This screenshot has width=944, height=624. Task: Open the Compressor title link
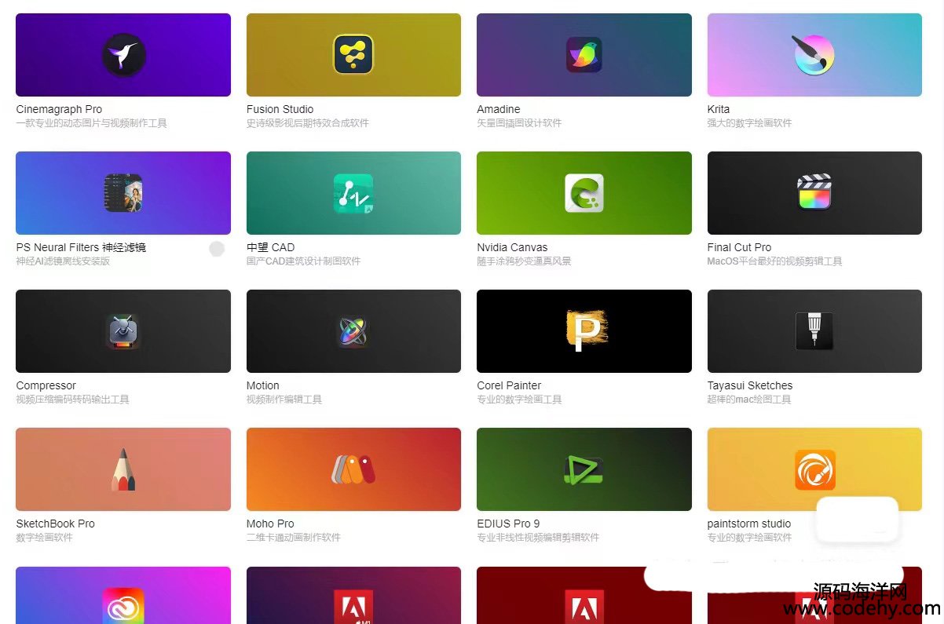[x=46, y=385]
